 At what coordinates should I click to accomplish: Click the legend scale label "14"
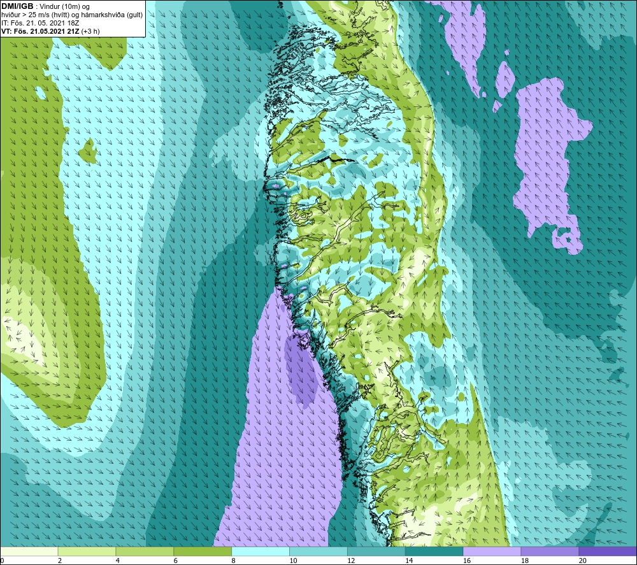pos(409,561)
